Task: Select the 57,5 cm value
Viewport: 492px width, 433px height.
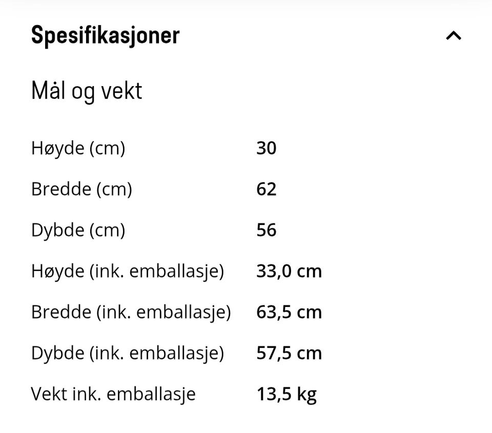Action: (289, 353)
